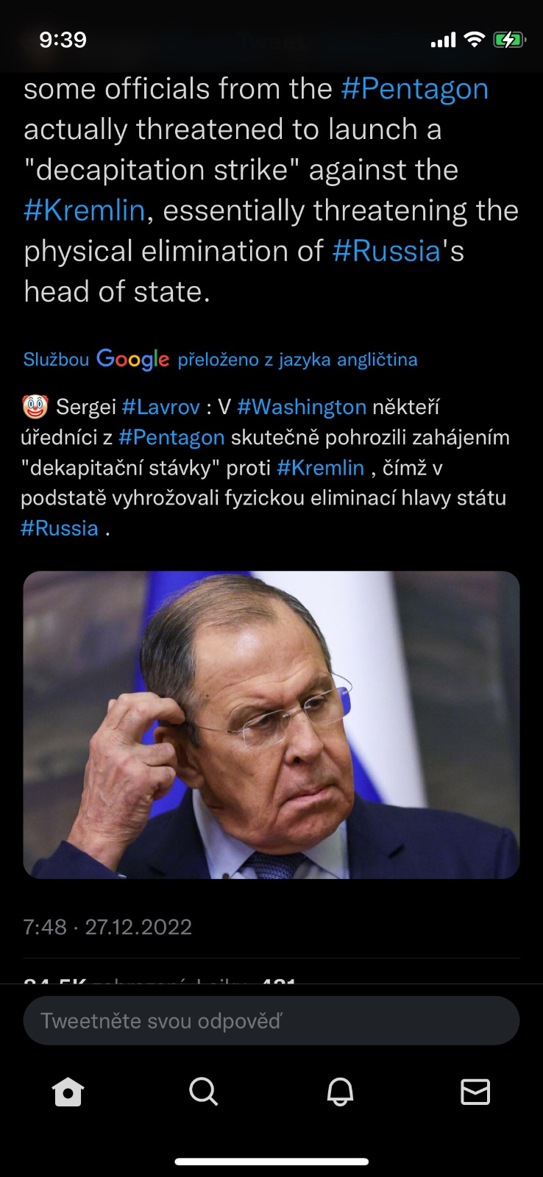The image size is (543, 1177).
Task: Tap the tweet timestamp 7:48 · 27.12.2022
Action: click(x=107, y=927)
